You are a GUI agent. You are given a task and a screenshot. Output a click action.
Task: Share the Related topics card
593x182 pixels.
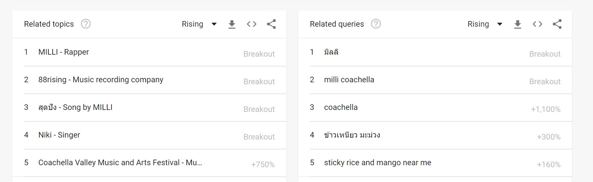click(271, 24)
